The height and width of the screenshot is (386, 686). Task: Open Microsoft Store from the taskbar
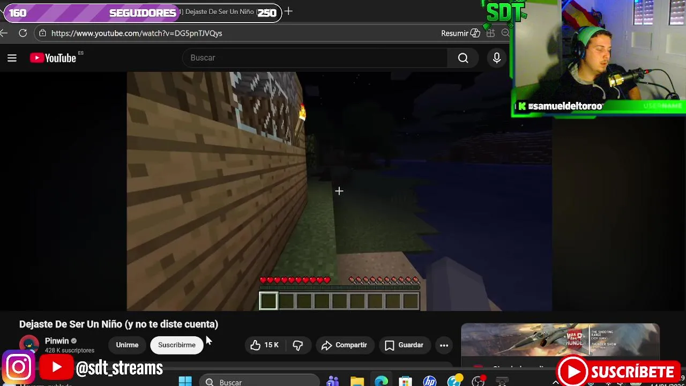(405, 382)
